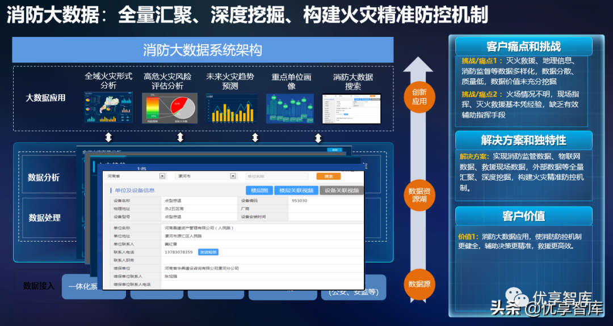Click the 联系人职务 row label
613x326 pixels.
click(124, 260)
